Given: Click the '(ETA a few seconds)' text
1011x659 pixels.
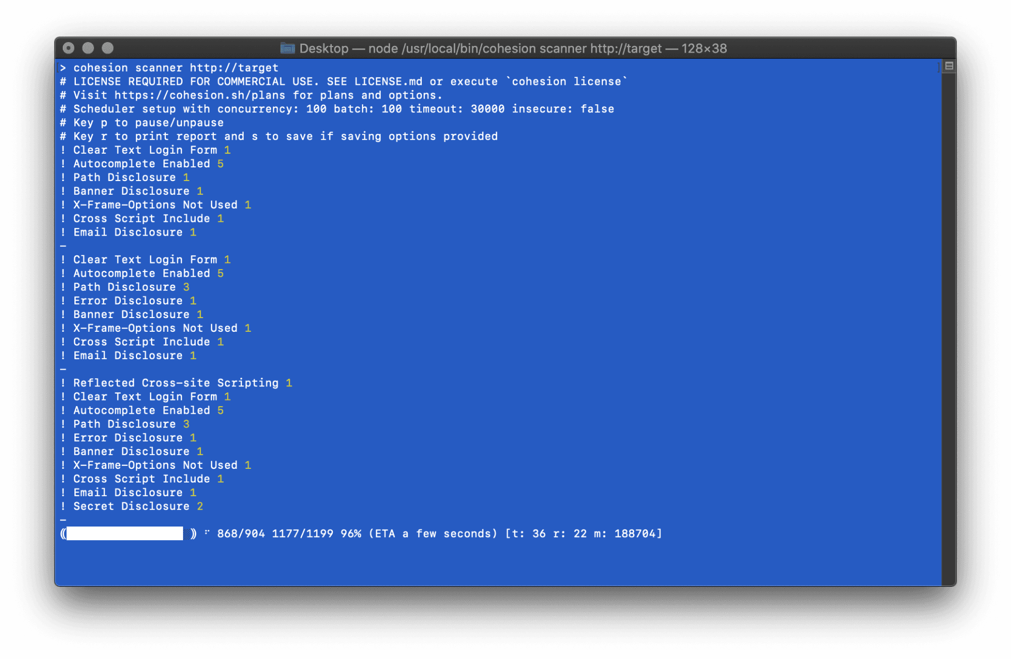Looking at the screenshot, I should tap(433, 534).
